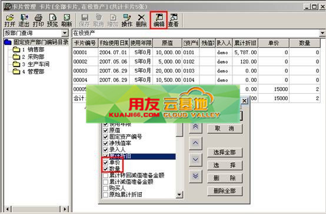Refresh the list with the 刷新 icon
The image size is (326, 214).
point(66,21)
